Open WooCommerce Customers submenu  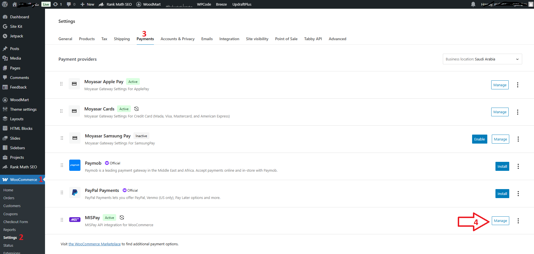pos(12,206)
